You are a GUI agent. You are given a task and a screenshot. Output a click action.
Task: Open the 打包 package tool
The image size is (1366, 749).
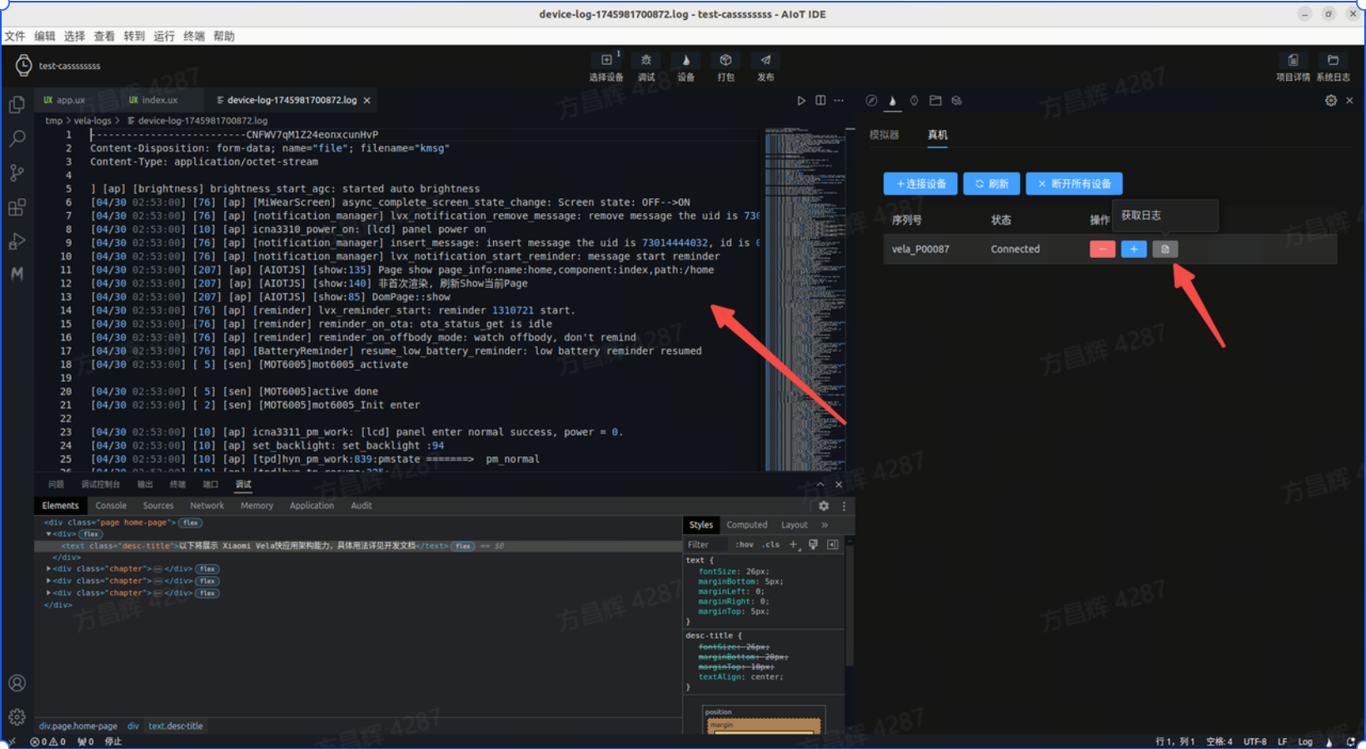725,61
